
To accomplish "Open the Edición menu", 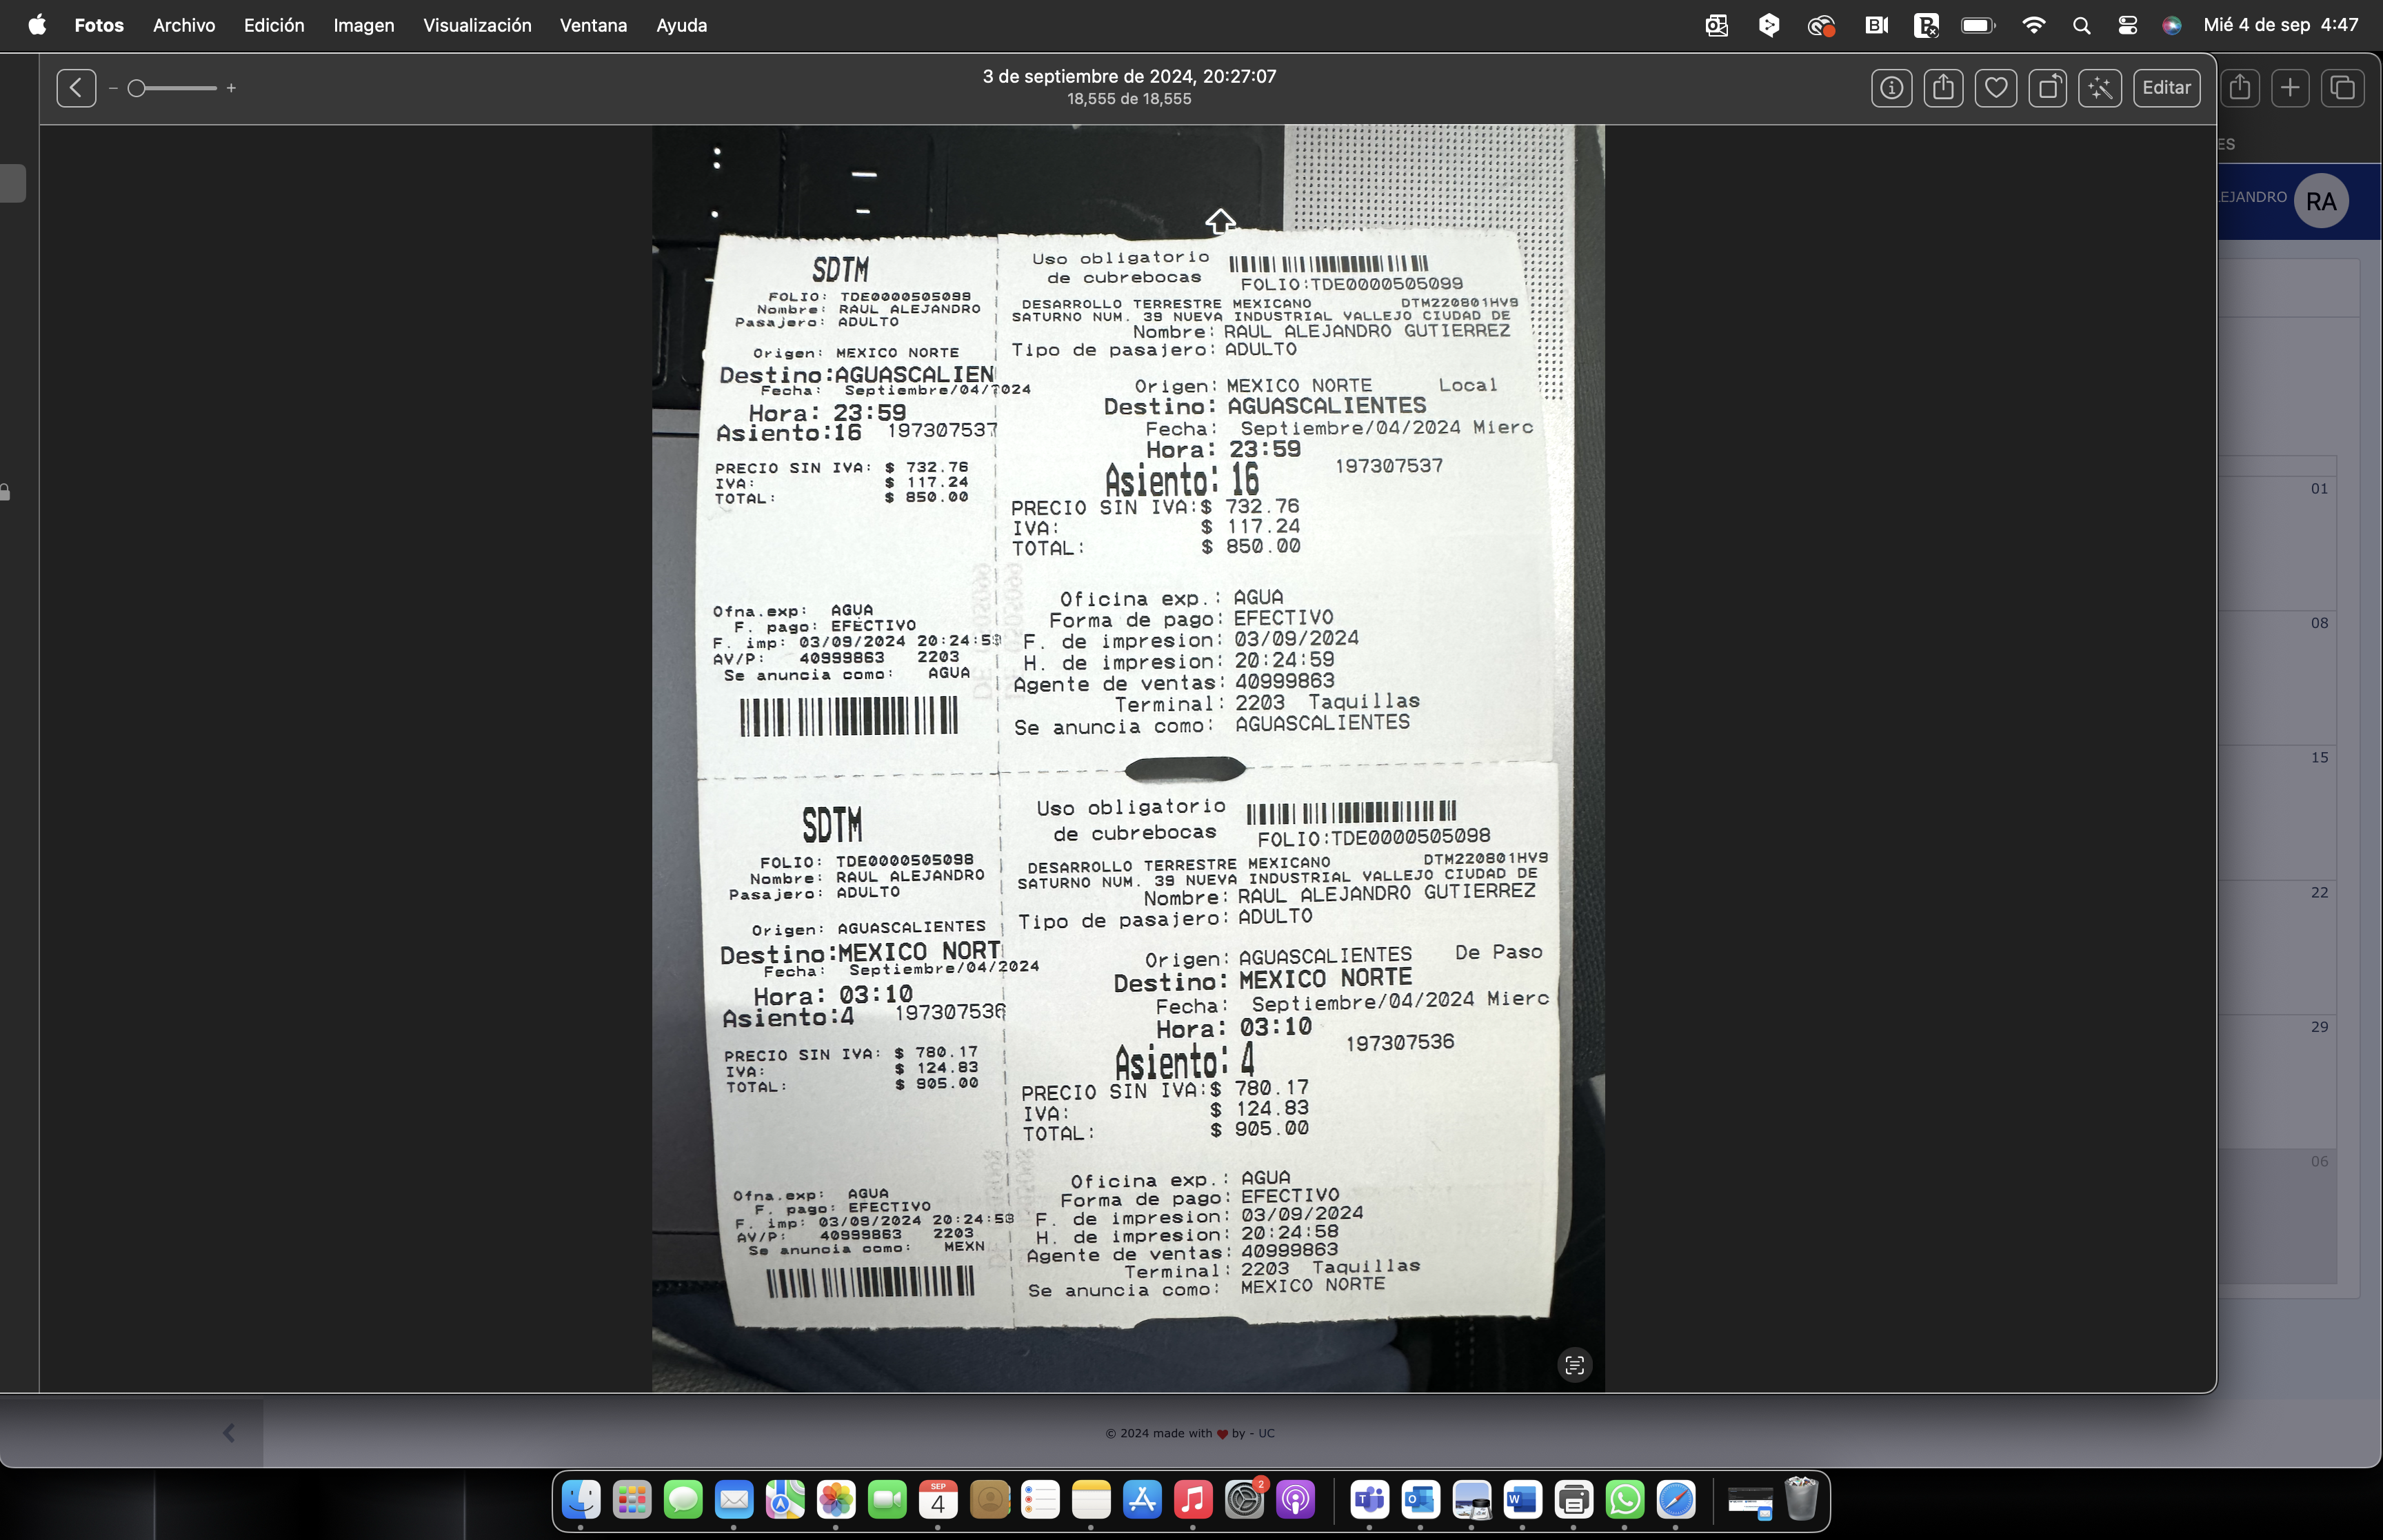I will click(x=274, y=25).
